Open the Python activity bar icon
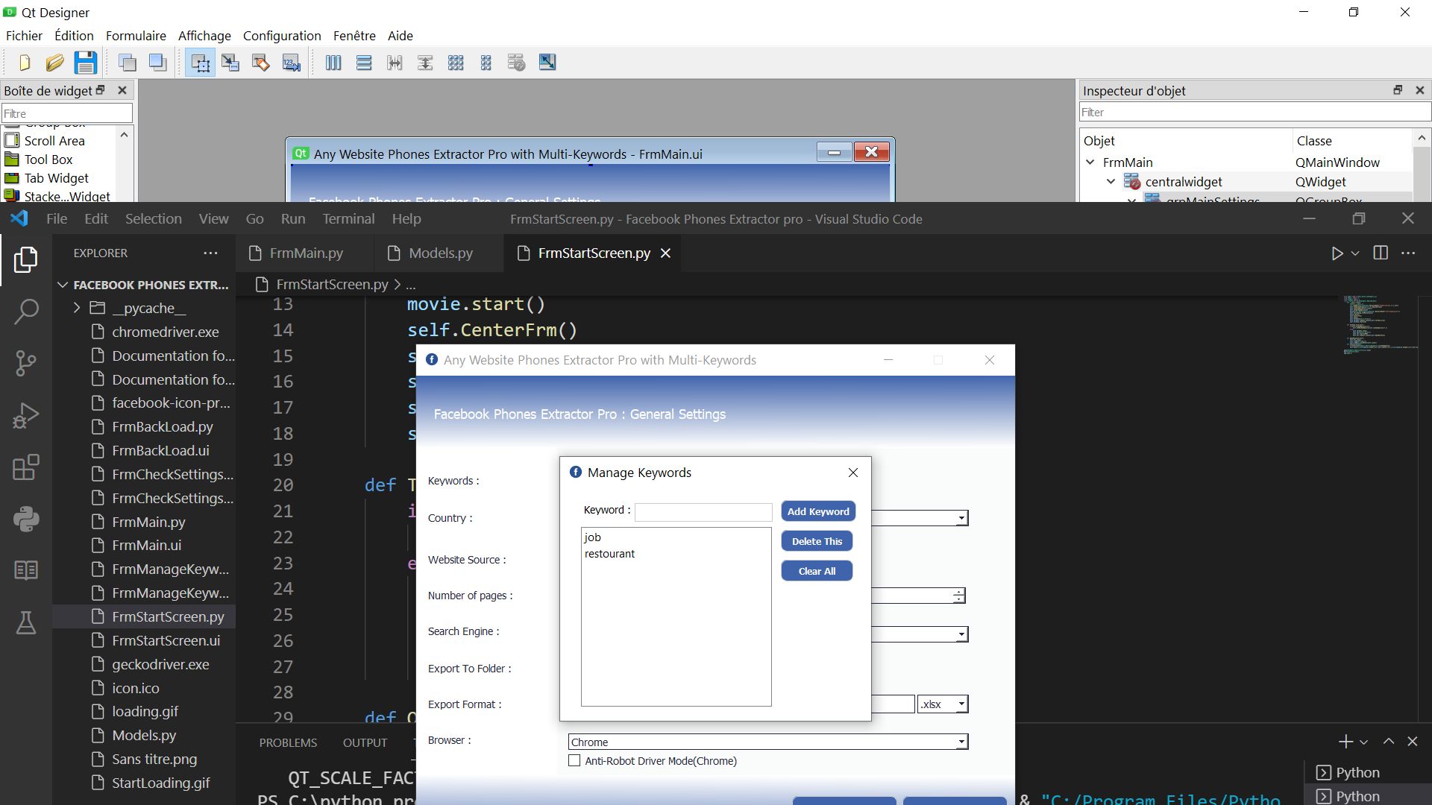This screenshot has height=805, width=1432. coord(26,520)
